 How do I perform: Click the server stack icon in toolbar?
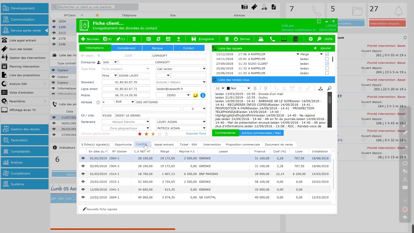click(x=295, y=39)
